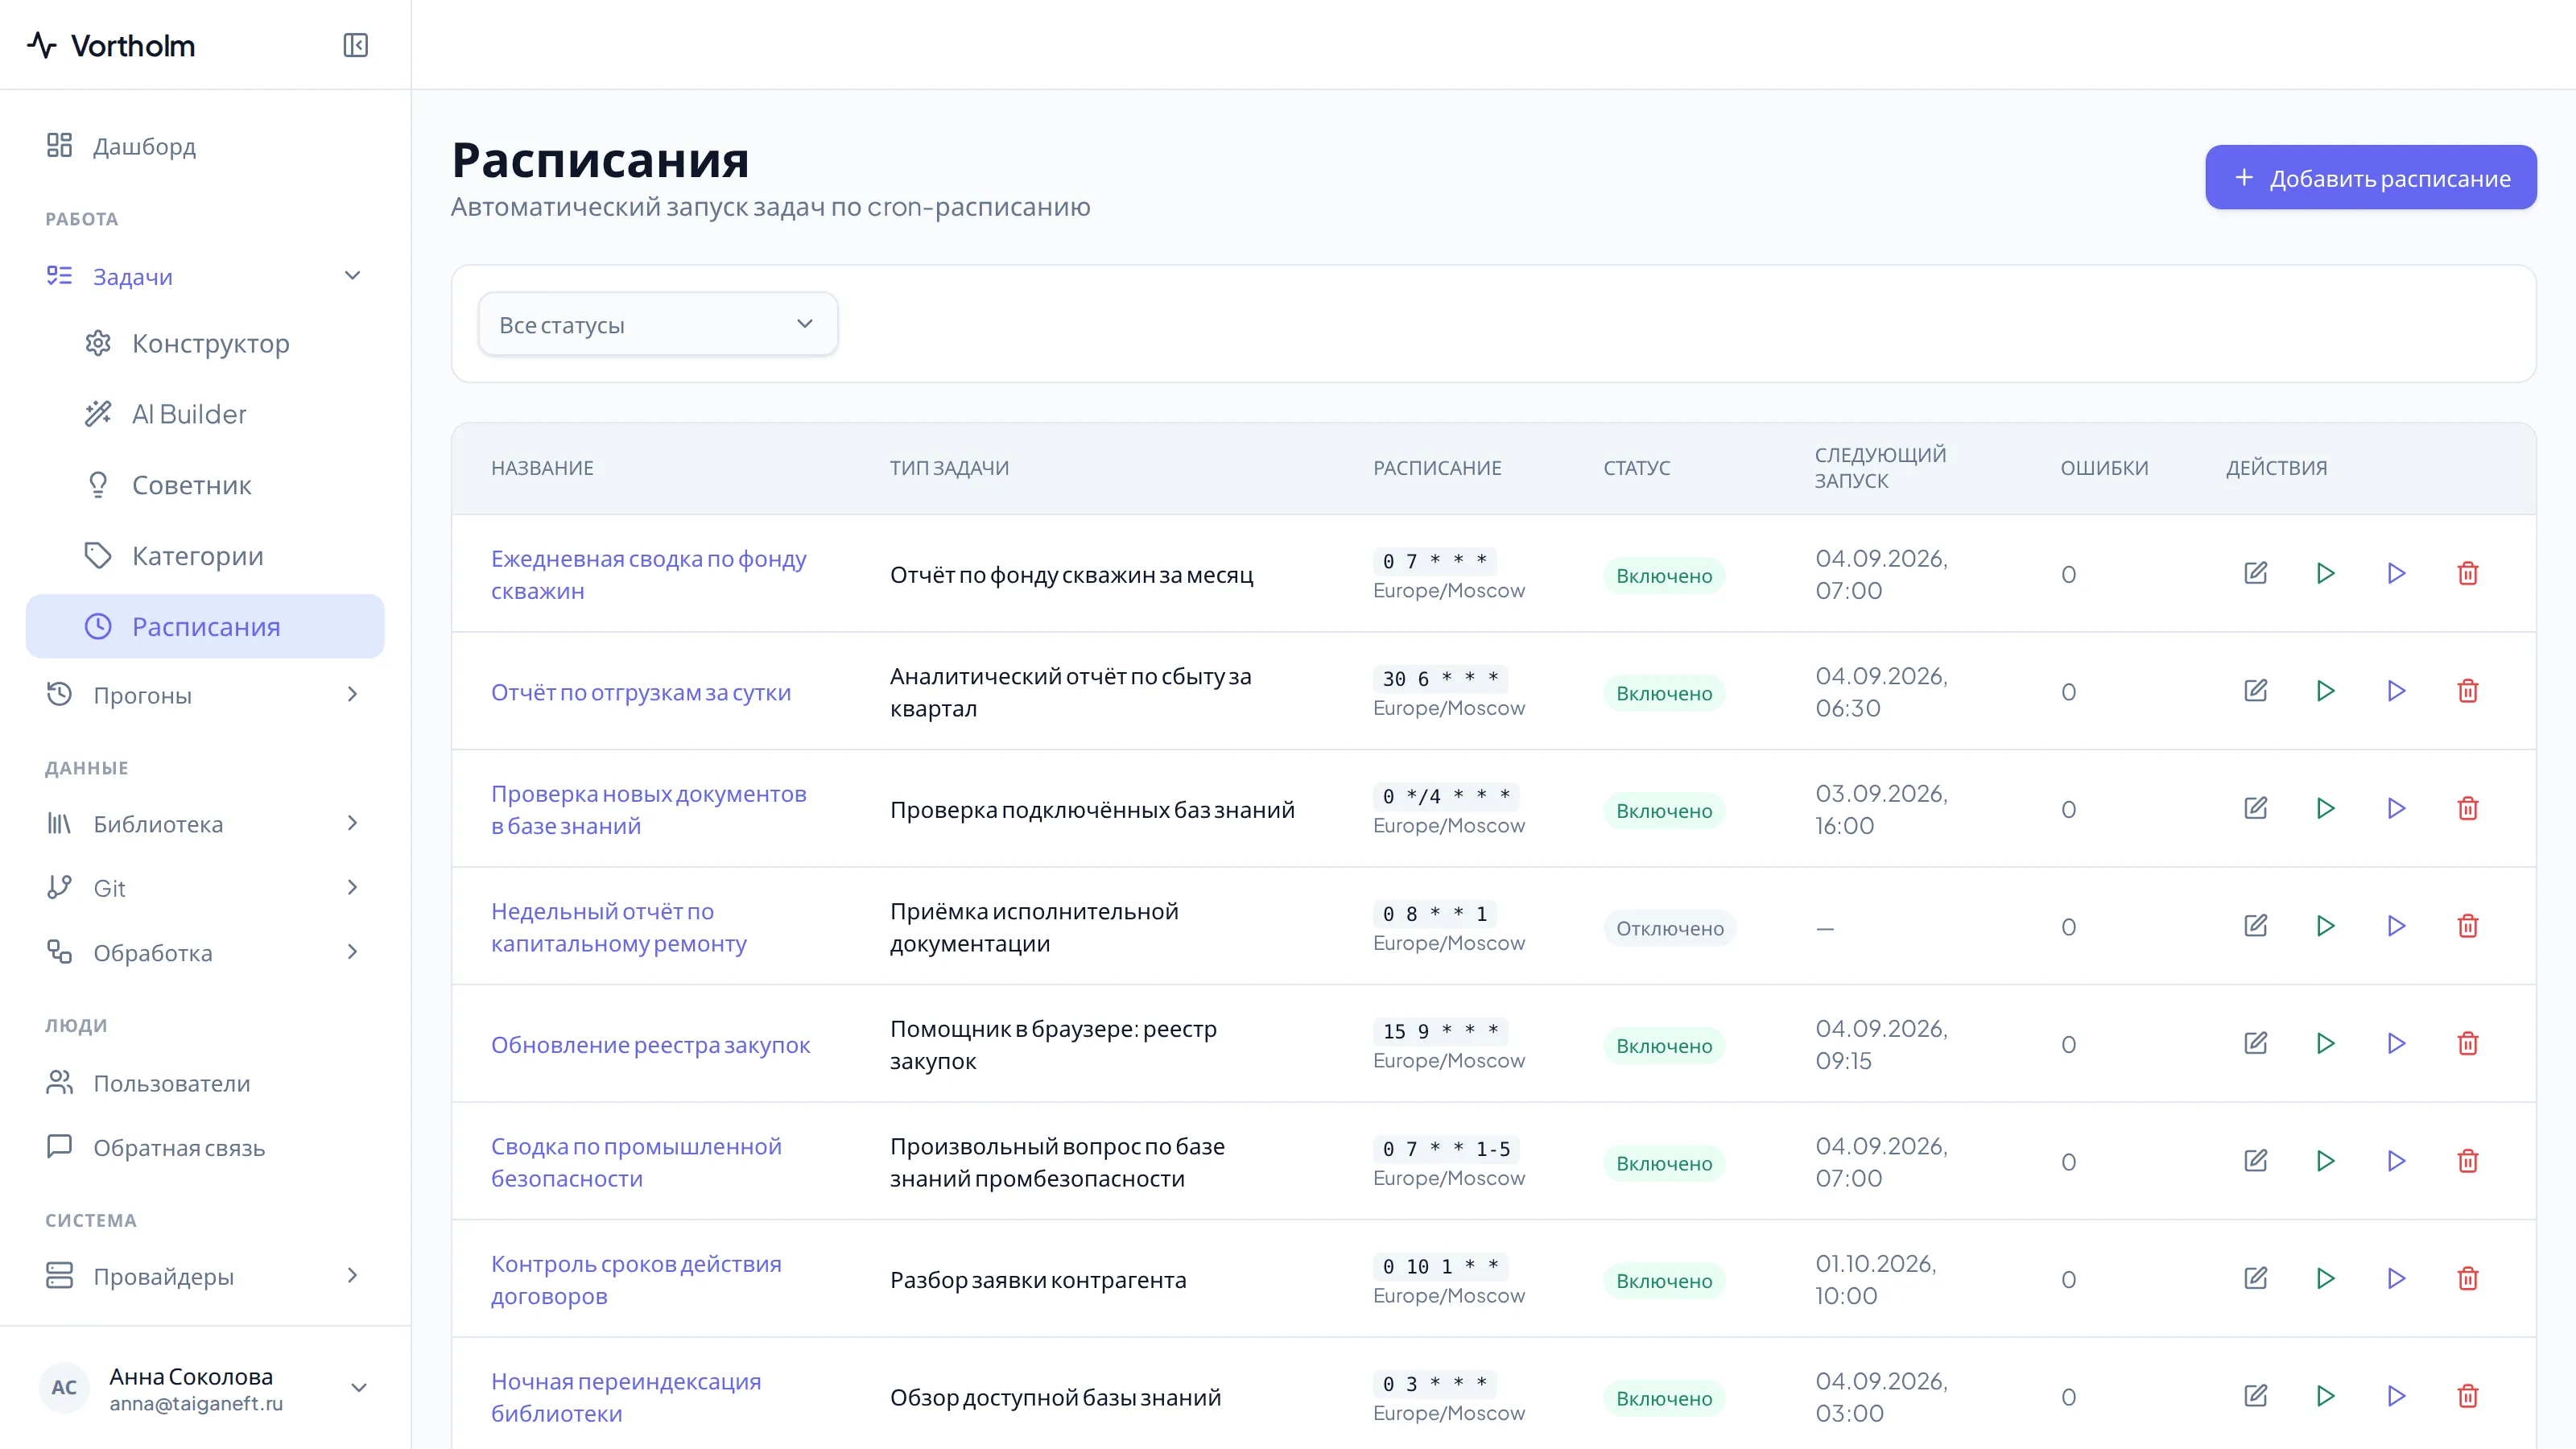Select Расписания in sidebar
Screen dimensions: 2576x1449
coord(205,627)
